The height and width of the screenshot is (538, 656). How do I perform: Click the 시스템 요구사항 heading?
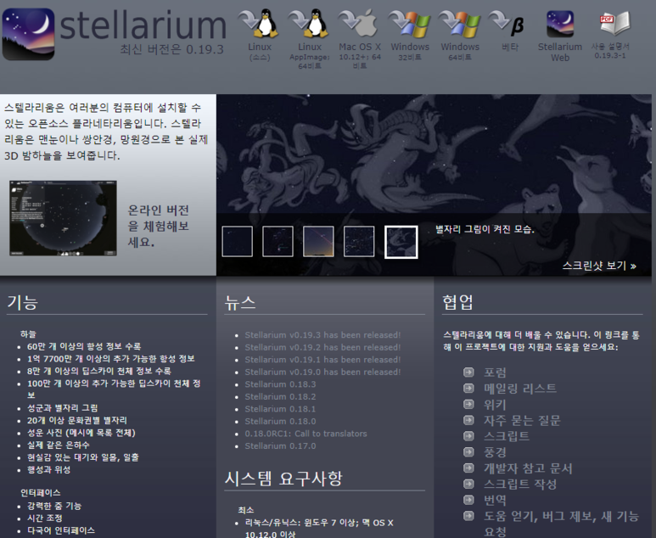click(283, 479)
